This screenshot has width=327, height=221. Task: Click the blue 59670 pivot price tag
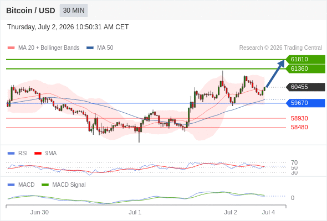point(305,103)
